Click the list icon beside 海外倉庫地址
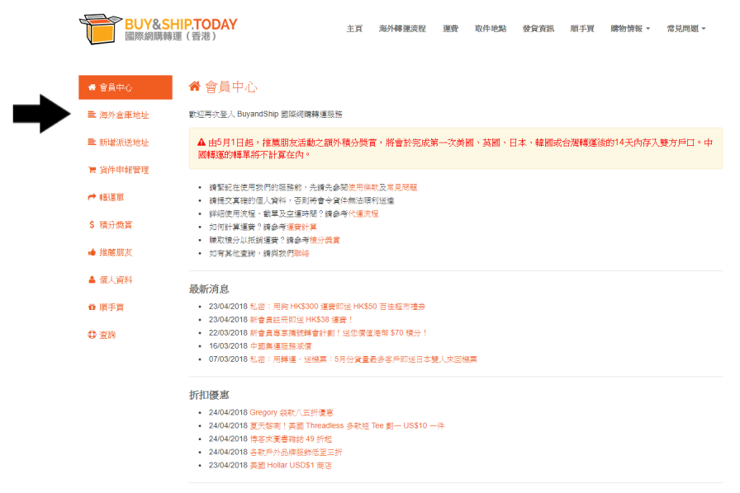Viewport: 740px width, 493px height. click(x=92, y=115)
